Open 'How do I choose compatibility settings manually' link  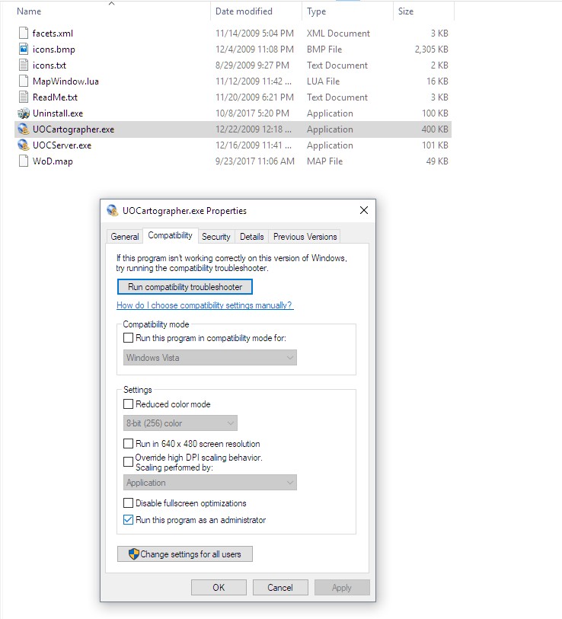(x=204, y=305)
